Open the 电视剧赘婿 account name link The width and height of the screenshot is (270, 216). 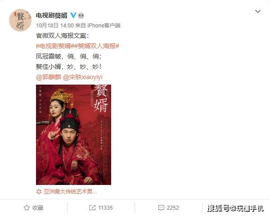click(51, 15)
